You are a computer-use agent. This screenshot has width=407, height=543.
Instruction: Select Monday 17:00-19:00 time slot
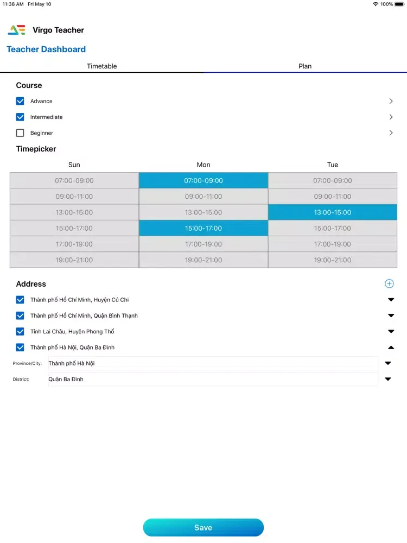click(203, 244)
